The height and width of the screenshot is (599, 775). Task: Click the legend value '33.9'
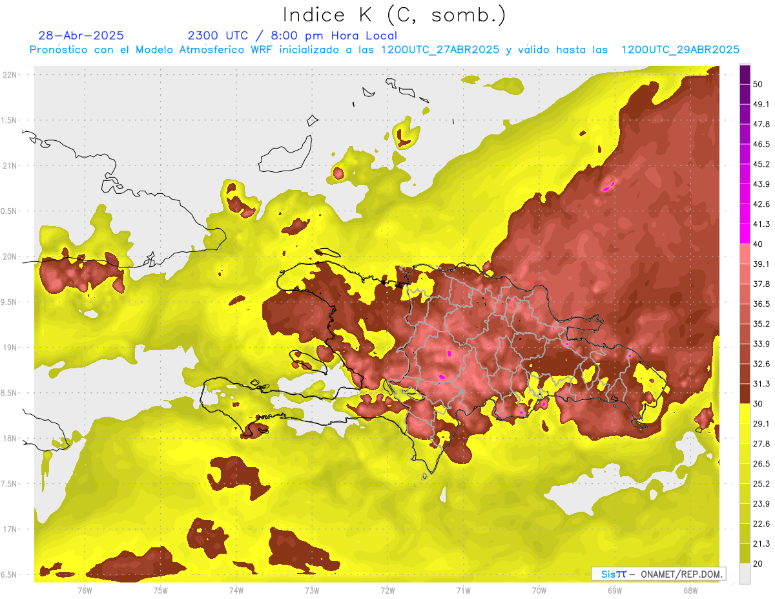click(x=761, y=344)
